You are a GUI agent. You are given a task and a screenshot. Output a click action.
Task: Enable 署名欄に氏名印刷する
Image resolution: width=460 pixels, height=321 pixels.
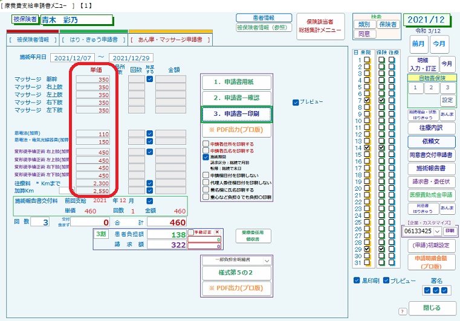coord(206,189)
